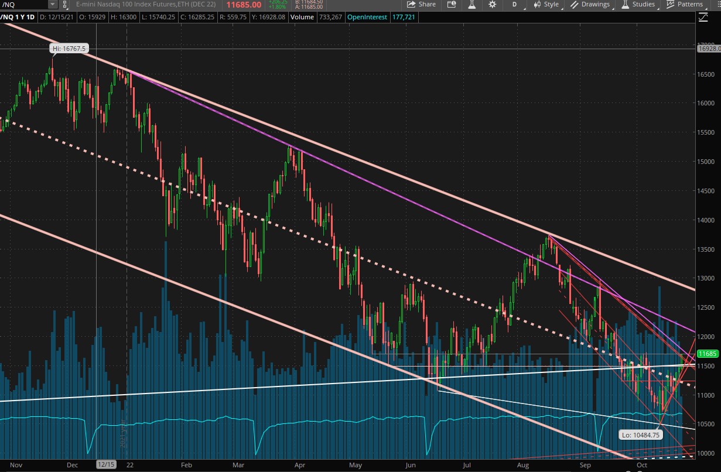Click the Drawings pencil icon
721x472 pixels.
575,4
